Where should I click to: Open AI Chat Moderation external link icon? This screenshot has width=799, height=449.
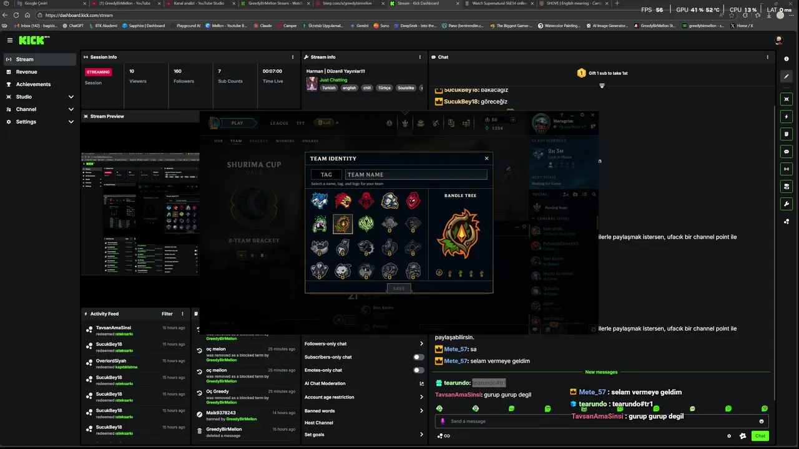[x=422, y=384]
